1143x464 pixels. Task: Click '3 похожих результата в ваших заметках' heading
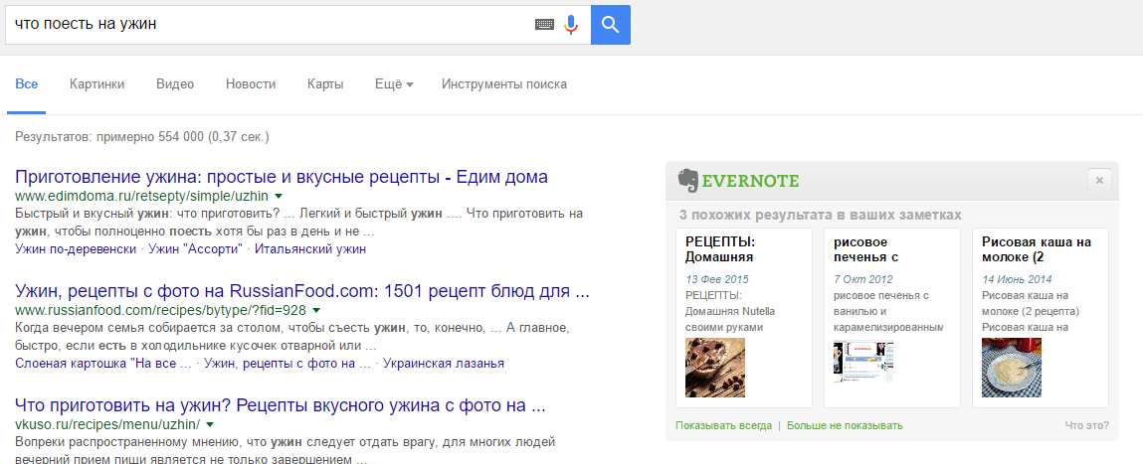[x=820, y=216]
